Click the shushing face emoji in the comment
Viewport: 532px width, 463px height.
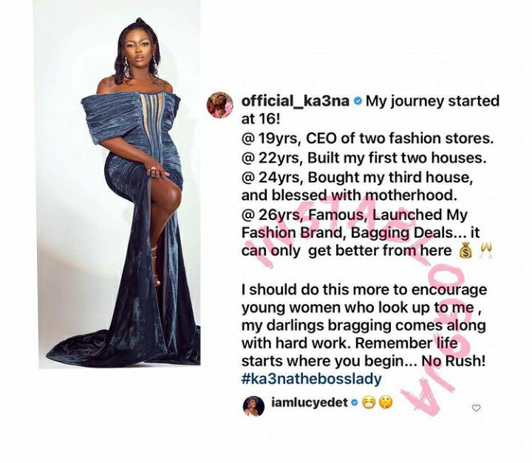tap(386, 403)
